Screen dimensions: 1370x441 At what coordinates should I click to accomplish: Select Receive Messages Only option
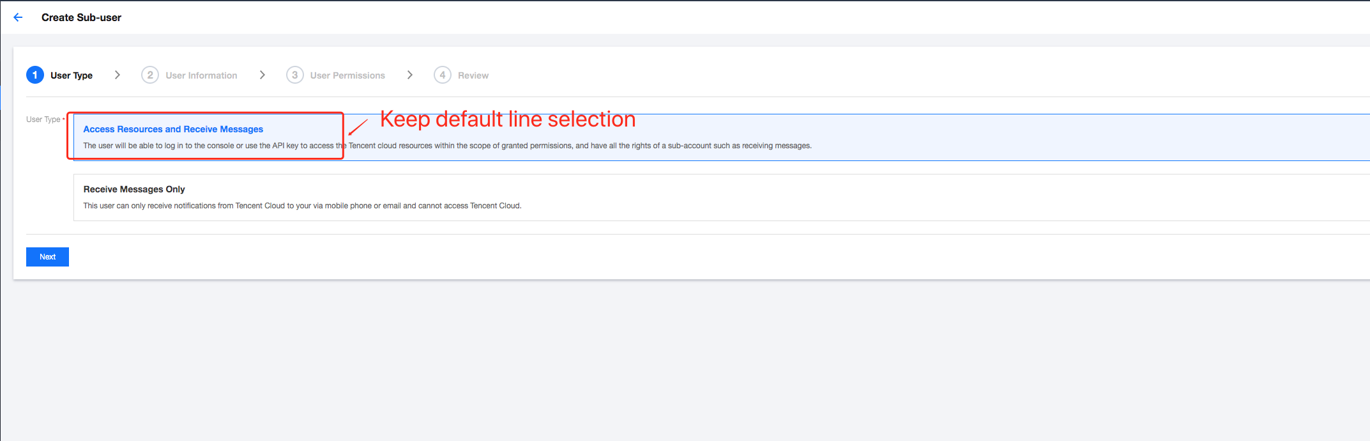[x=134, y=189]
